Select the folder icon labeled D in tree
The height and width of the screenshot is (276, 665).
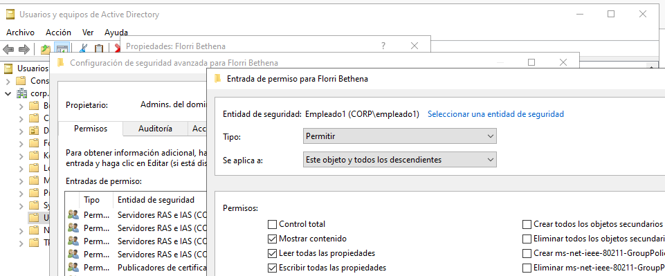34,130
